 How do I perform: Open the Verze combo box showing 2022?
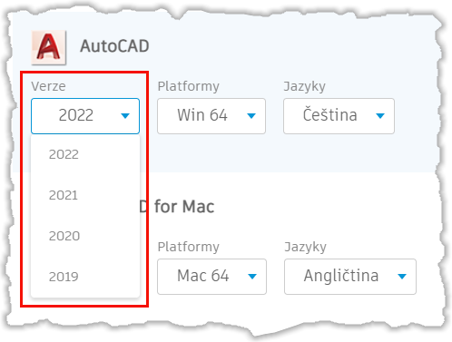click(85, 116)
